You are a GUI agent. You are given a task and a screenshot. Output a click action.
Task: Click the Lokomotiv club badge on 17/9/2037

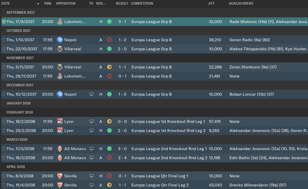click(60, 22)
